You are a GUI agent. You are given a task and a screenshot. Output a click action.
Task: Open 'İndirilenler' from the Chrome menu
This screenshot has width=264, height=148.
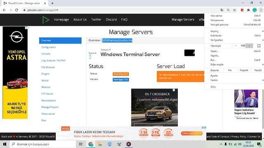234,36
